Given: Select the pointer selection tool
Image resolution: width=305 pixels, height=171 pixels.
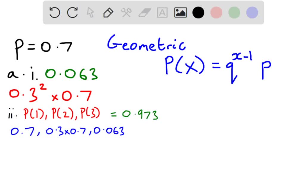Looking at the screenshot, I should tap(90, 12).
